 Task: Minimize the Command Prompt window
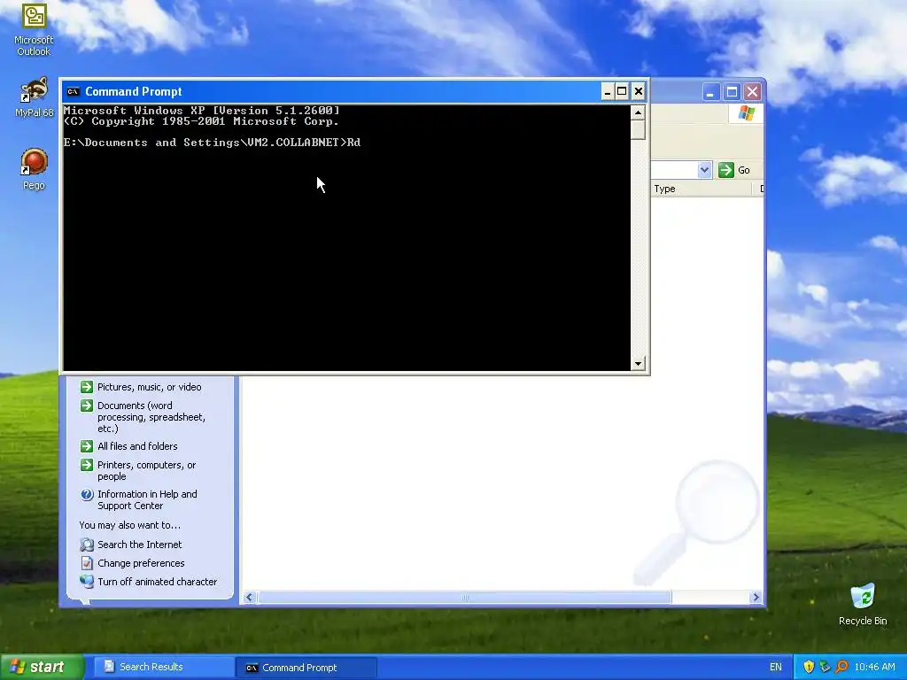tap(608, 91)
